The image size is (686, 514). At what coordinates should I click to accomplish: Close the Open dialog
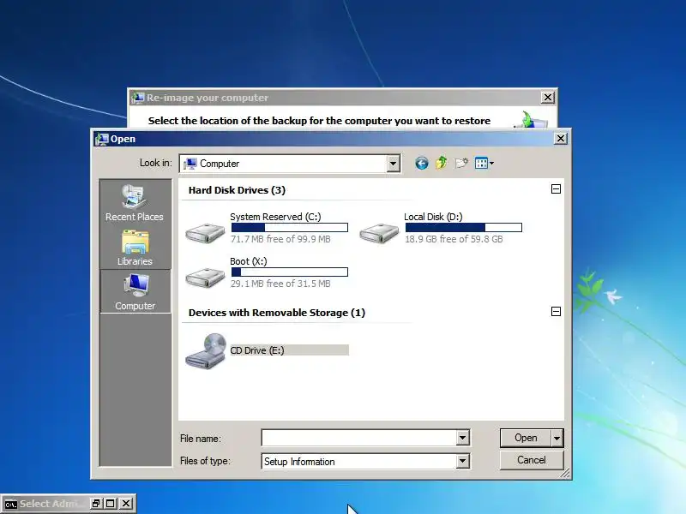point(561,139)
